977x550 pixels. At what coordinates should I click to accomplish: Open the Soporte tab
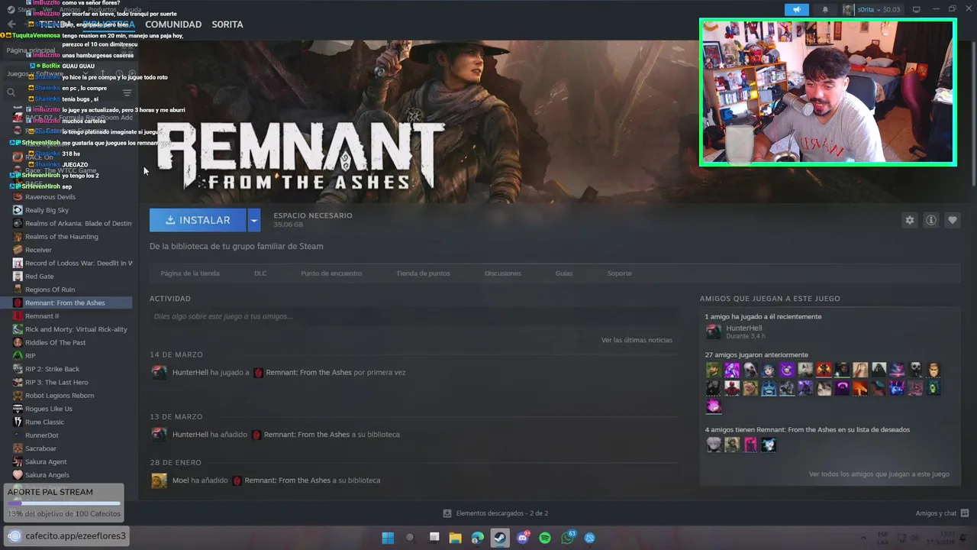(620, 273)
